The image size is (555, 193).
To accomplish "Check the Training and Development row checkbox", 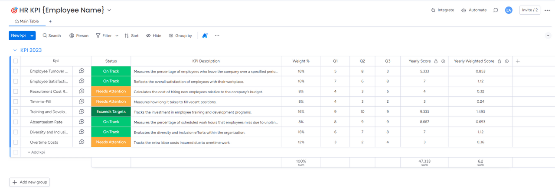I will point(16,112).
